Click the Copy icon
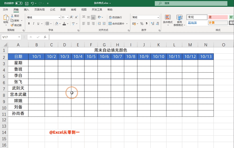This screenshot has height=148, width=234. 12,21
